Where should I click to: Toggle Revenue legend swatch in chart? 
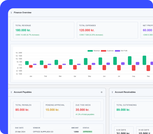(x=90, y=51)
